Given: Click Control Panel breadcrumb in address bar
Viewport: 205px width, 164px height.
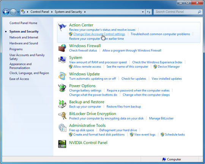Looking at the screenshot, I should 40,12.
